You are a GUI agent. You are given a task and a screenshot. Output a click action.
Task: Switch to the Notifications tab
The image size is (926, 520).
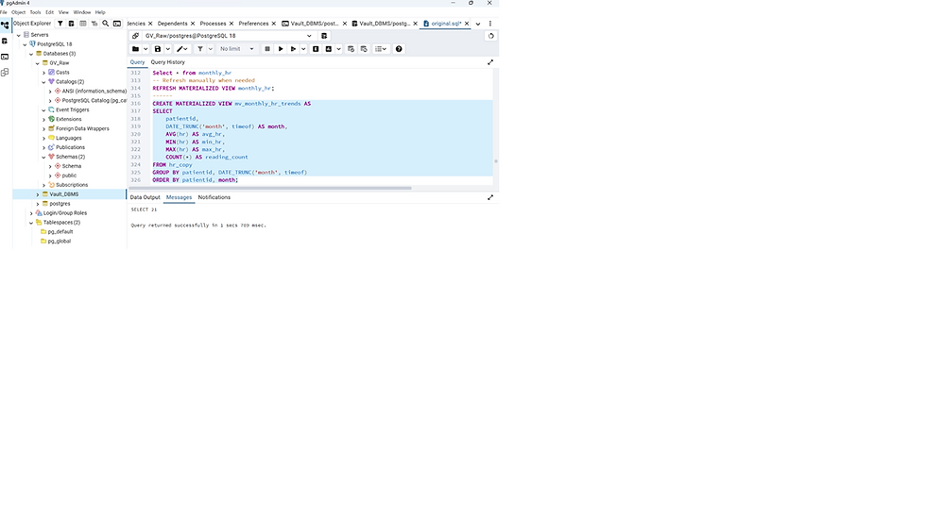[x=214, y=197]
